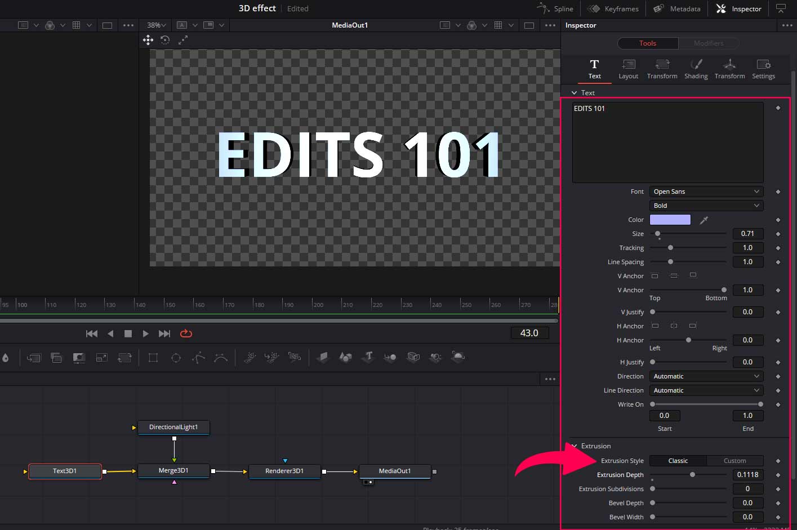
Task: Open the Shading tab
Action: 696,69
